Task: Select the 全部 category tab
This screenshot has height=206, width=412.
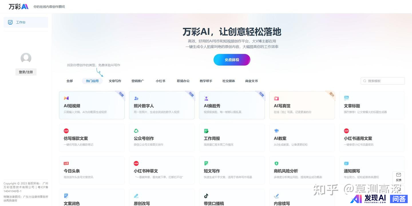Action: click(70, 81)
